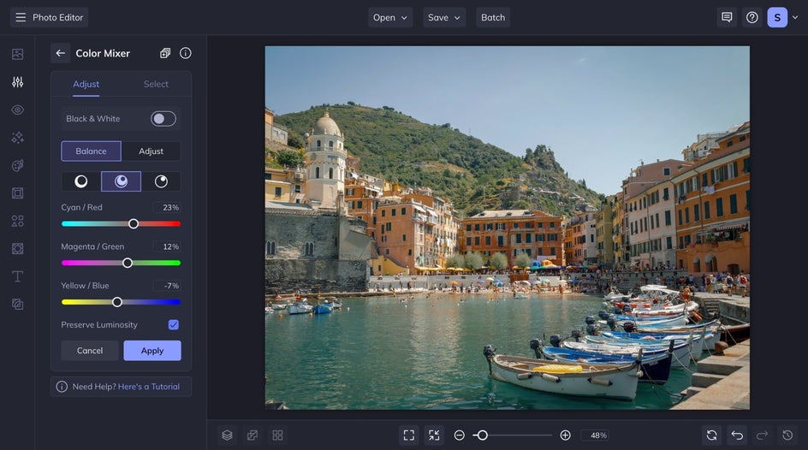
Task: Open the Photo Editor hamburger menu
Action: pyautogui.click(x=21, y=17)
